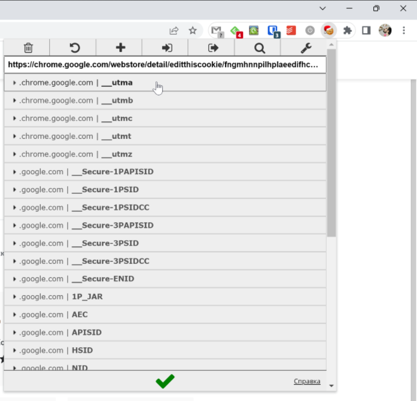This screenshot has height=401, width=417.
Task: Expand the __Secure-1PAPISID cookie row
Action: 165,172
